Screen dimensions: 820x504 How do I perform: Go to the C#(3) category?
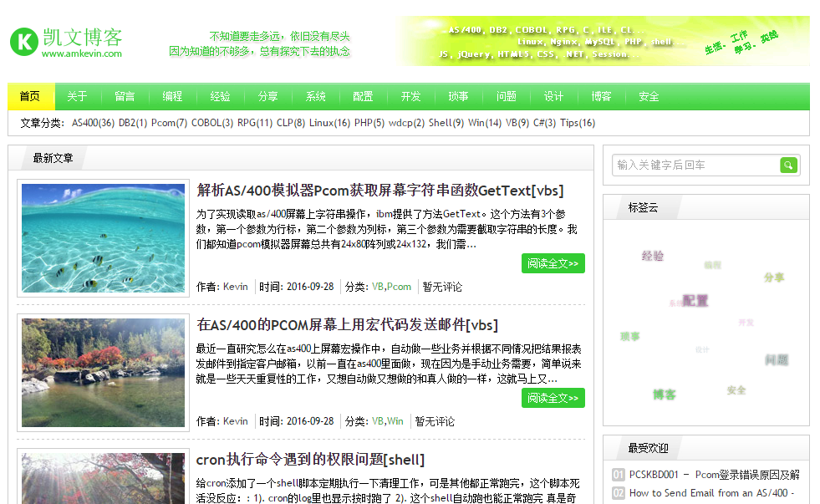point(545,123)
